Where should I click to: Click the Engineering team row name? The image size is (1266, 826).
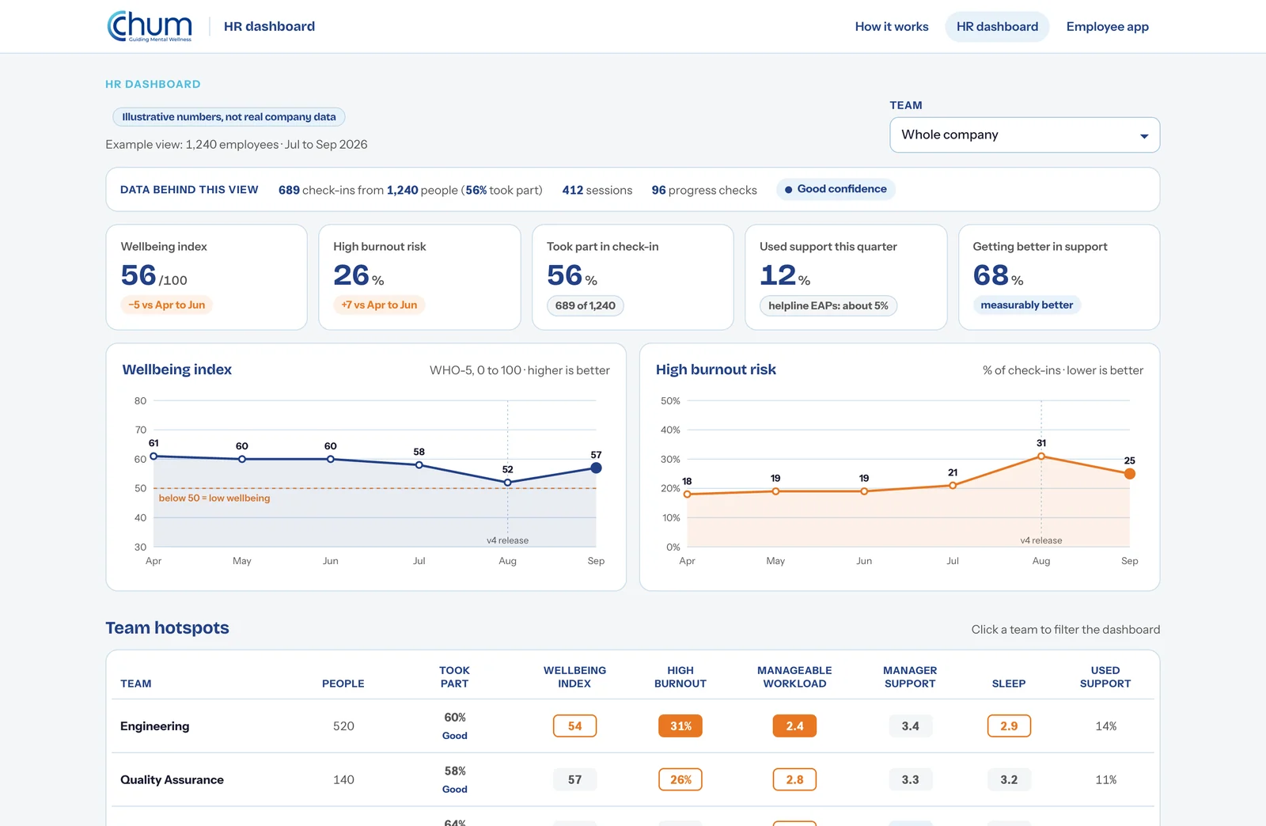click(x=155, y=726)
